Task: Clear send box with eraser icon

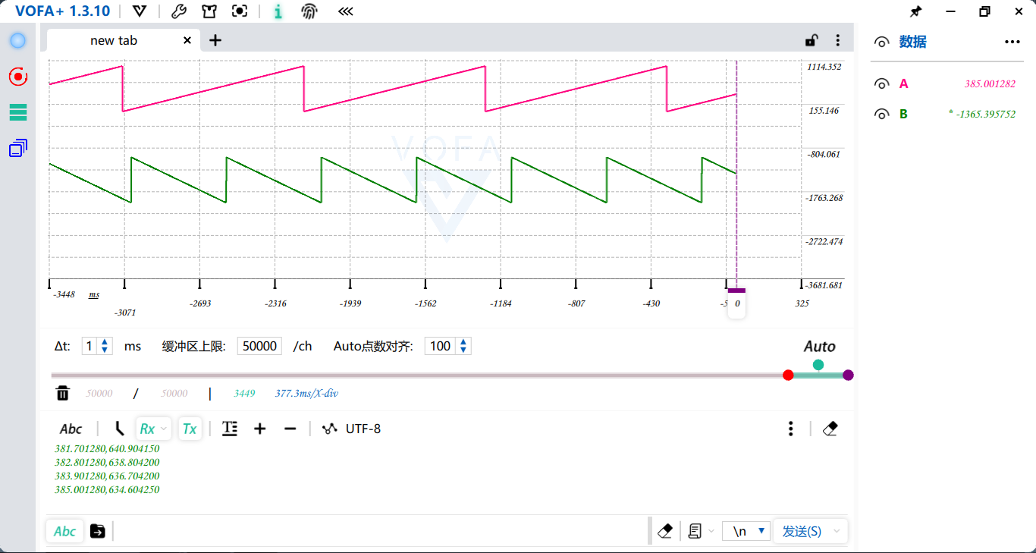Action: (x=665, y=531)
